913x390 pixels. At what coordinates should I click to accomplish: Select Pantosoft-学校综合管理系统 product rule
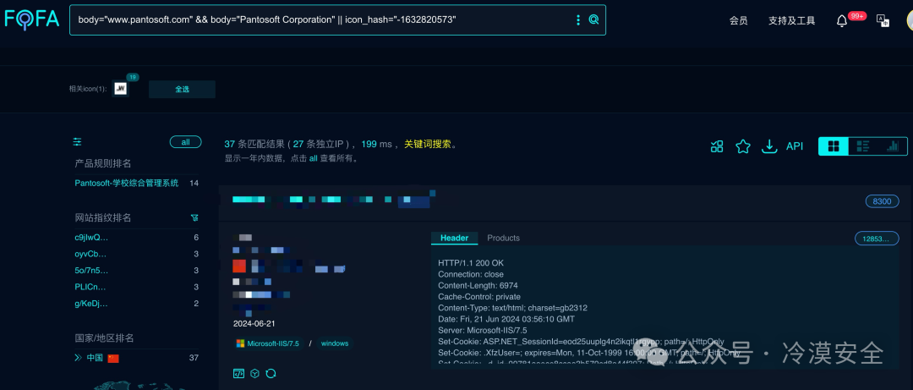[126, 183]
